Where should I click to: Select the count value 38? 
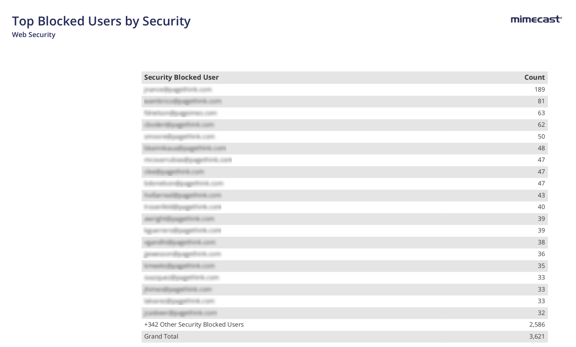pyautogui.click(x=541, y=242)
